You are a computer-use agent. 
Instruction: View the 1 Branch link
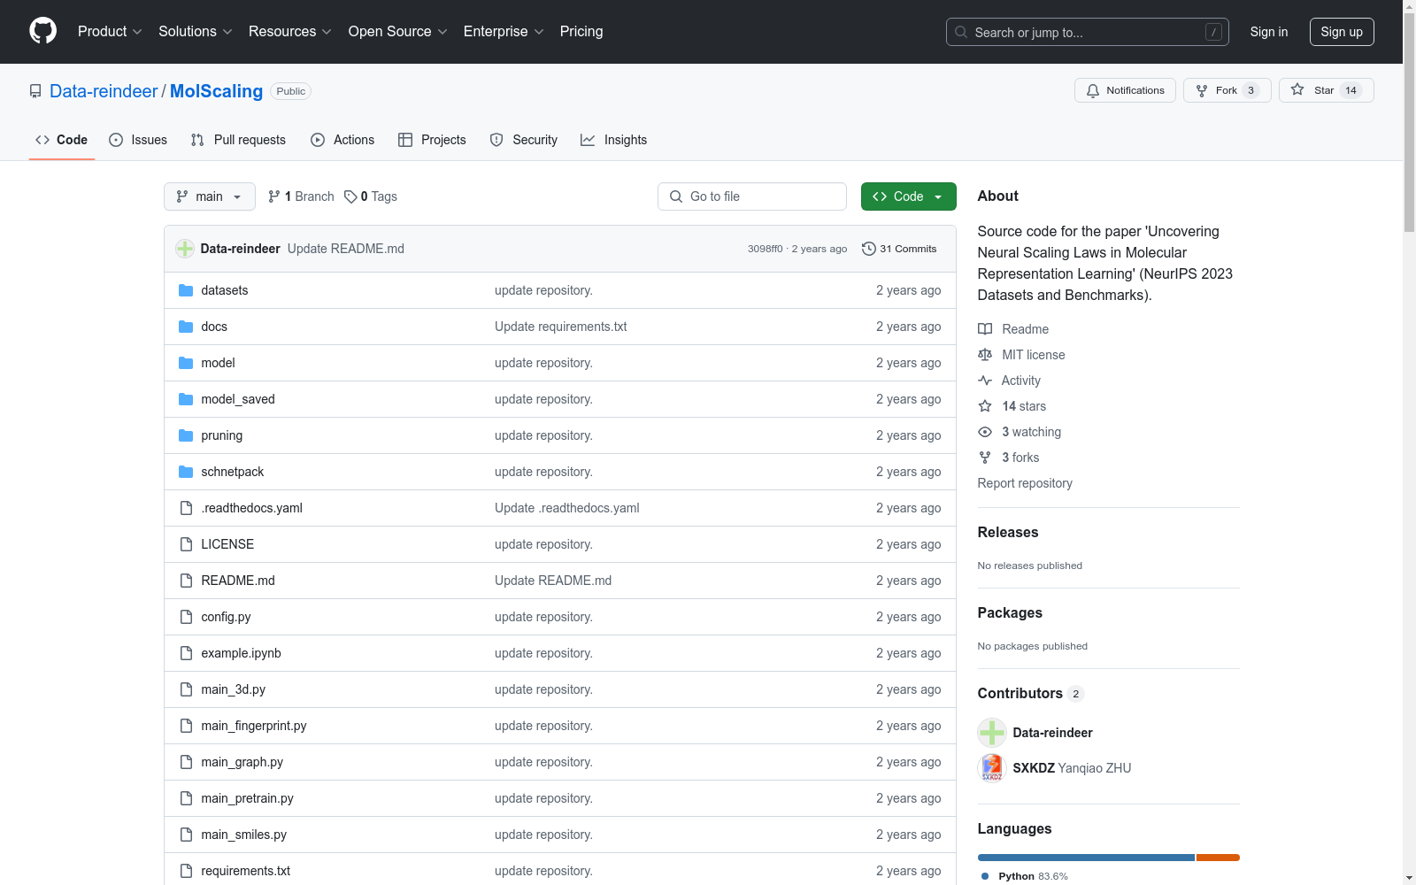(301, 196)
